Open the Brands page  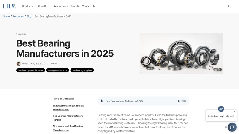tap(75, 6)
